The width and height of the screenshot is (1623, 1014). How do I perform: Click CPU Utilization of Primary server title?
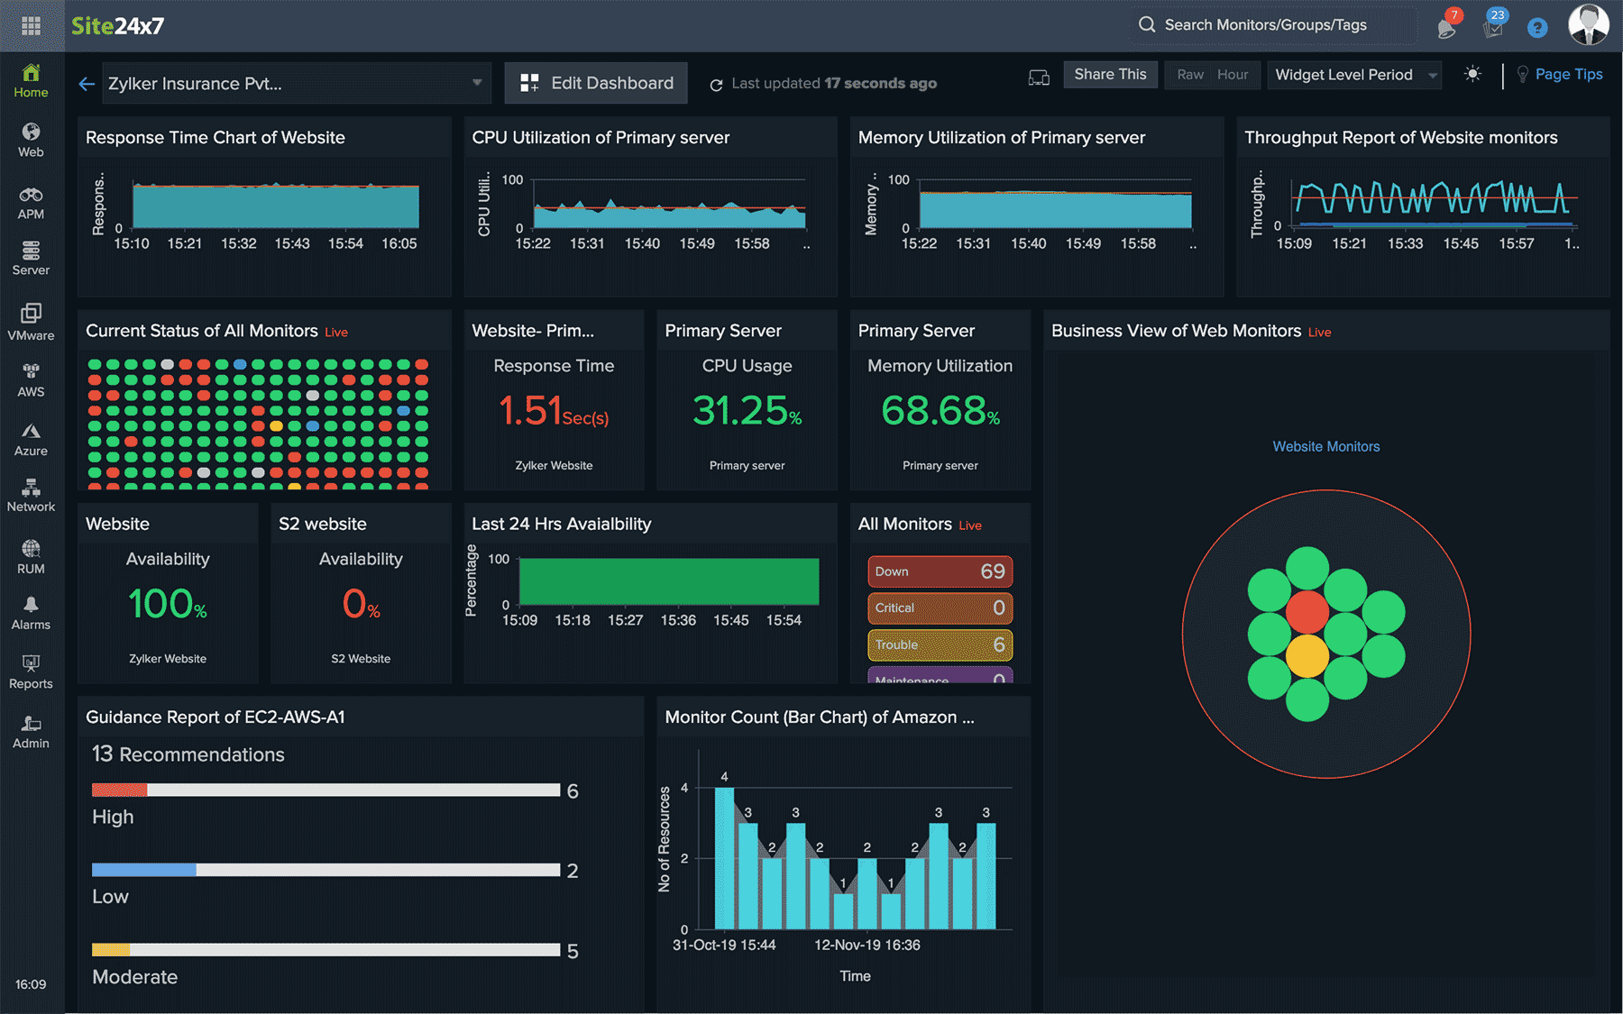click(x=601, y=138)
